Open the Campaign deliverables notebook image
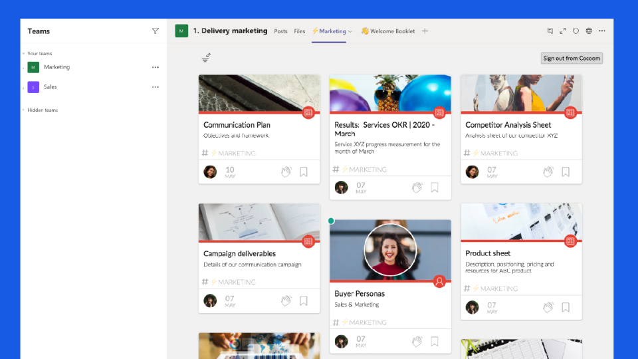This screenshot has width=638, height=359. click(x=259, y=222)
